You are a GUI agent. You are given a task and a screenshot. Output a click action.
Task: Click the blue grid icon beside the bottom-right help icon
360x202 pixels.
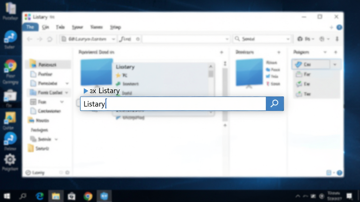(329, 173)
